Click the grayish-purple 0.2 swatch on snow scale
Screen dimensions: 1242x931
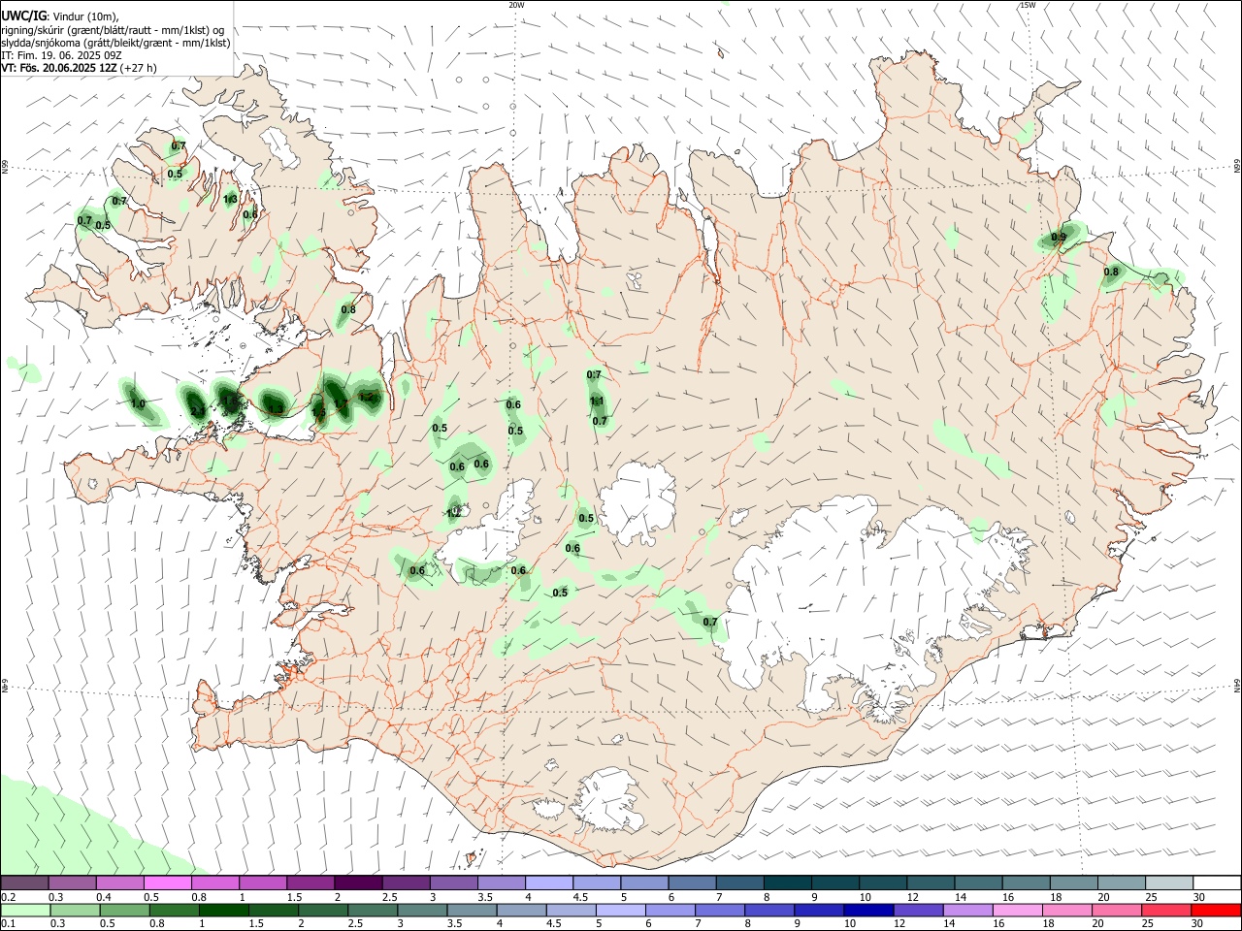click(x=24, y=883)
